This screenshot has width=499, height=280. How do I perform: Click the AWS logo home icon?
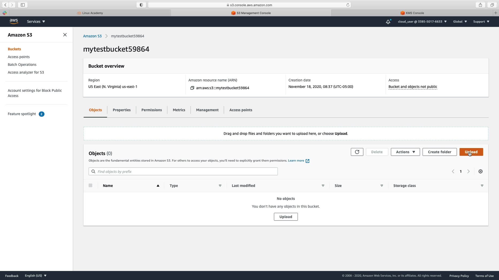14,21
